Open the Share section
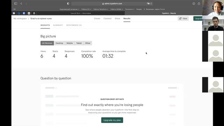Screen dimensions: 224x126 point(118,19)
